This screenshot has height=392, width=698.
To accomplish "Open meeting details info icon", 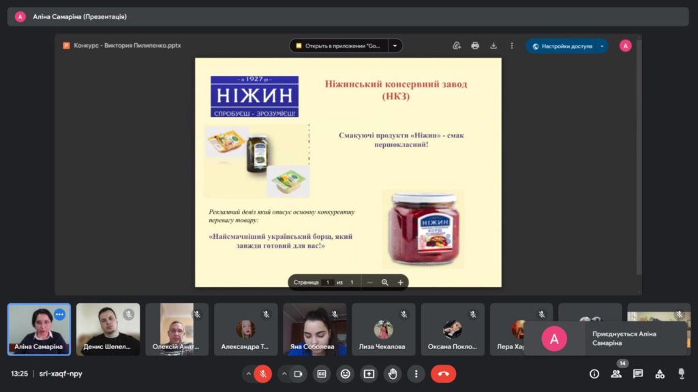I will pos(594,374).
